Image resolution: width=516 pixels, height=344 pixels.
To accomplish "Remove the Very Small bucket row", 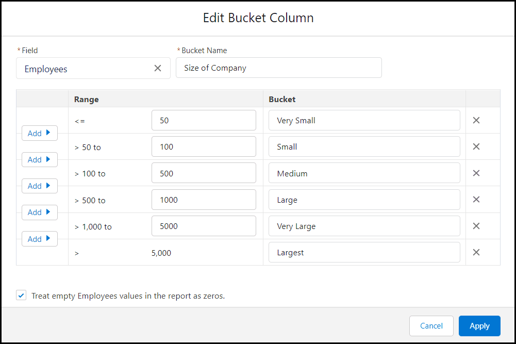I will (476, 120).
